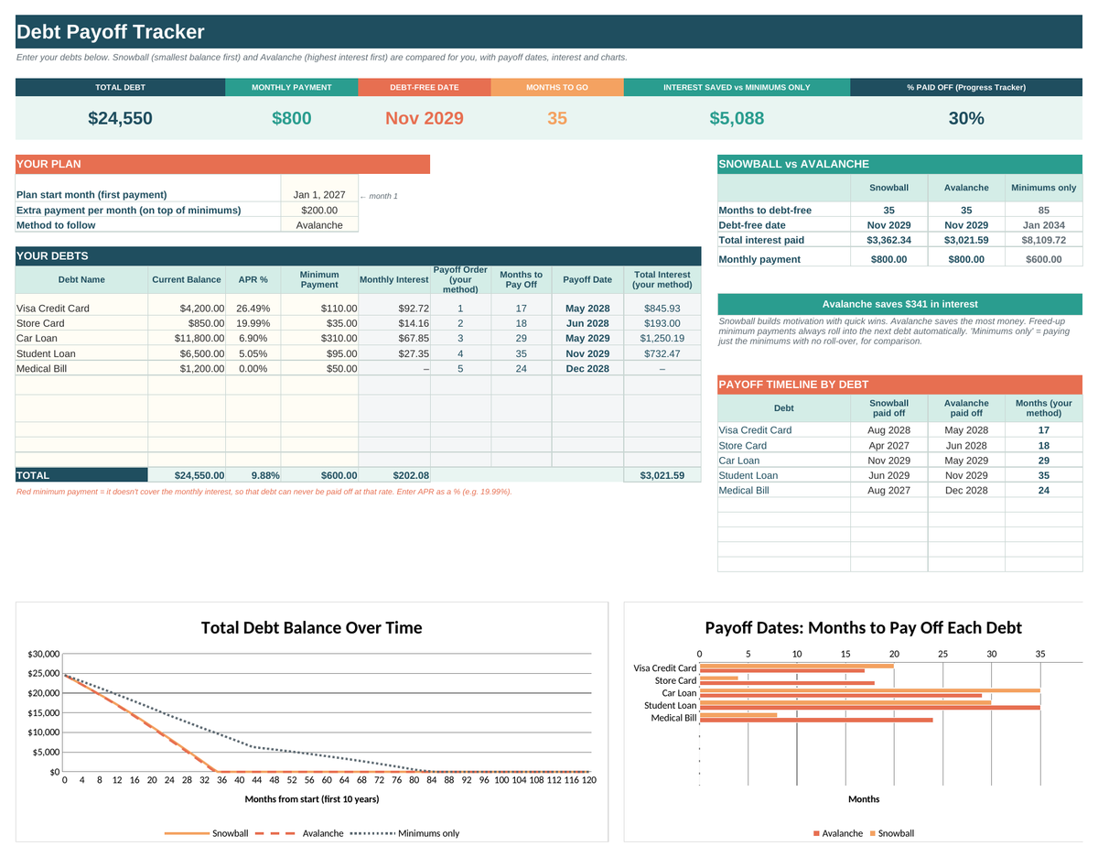Click the Payoff Order (your method) header
This screenshot has width=1098, height=857.
pyautogui.click(x=460, y=280)
